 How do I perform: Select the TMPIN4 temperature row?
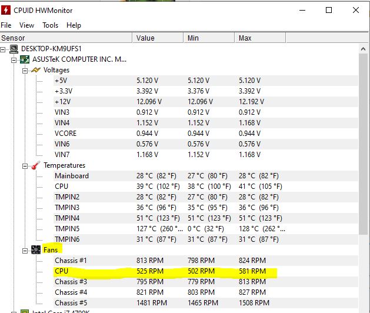pos(206,218)
